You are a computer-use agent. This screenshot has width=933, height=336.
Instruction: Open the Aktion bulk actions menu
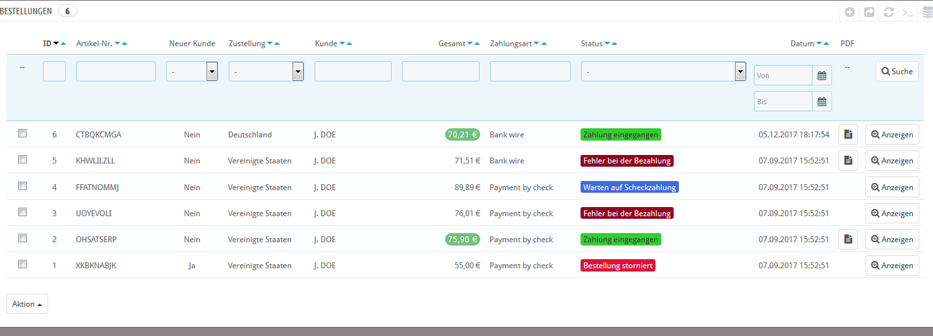[x=27, y=304]
